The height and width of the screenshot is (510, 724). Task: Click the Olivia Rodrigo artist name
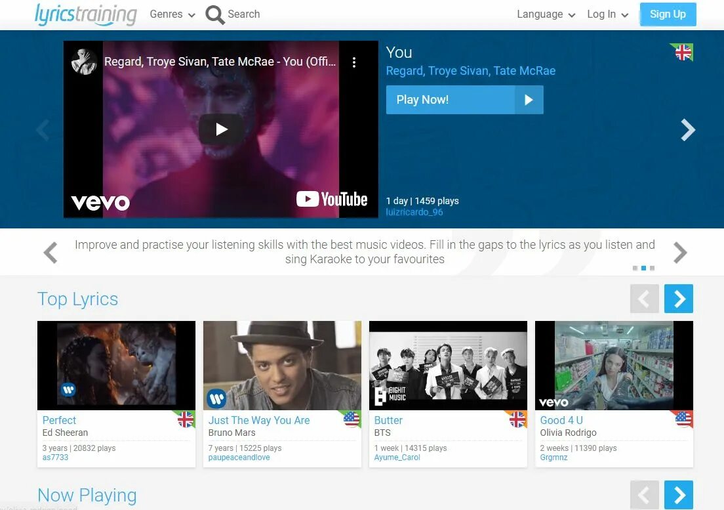tap(569, 433)
